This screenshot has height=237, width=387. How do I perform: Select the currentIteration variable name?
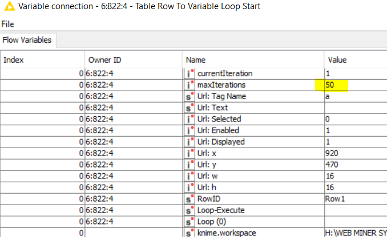[x=225, y=73]
